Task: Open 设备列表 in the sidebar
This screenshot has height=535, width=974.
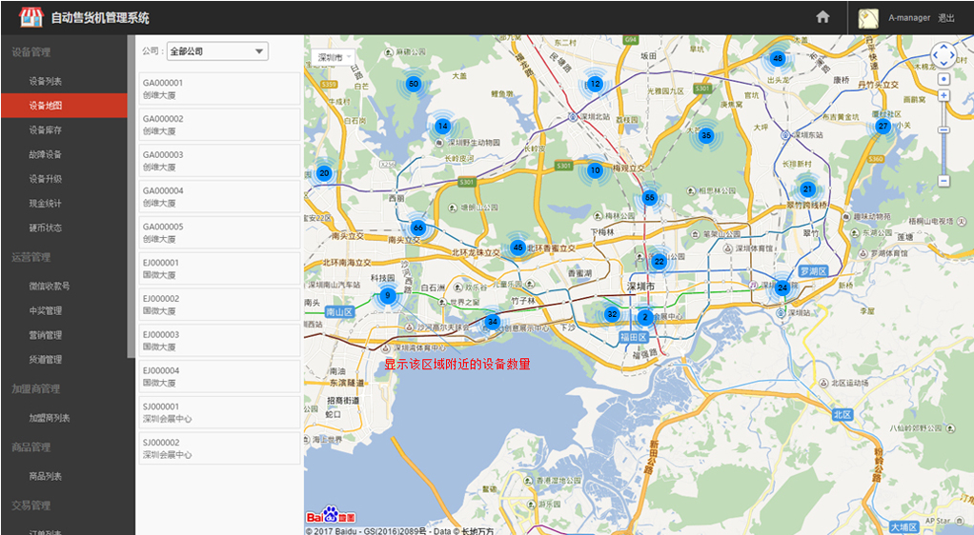Action: point(45,82)
